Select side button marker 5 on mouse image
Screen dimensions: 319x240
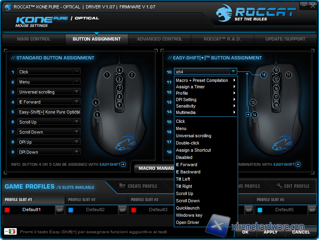point(97,115)
